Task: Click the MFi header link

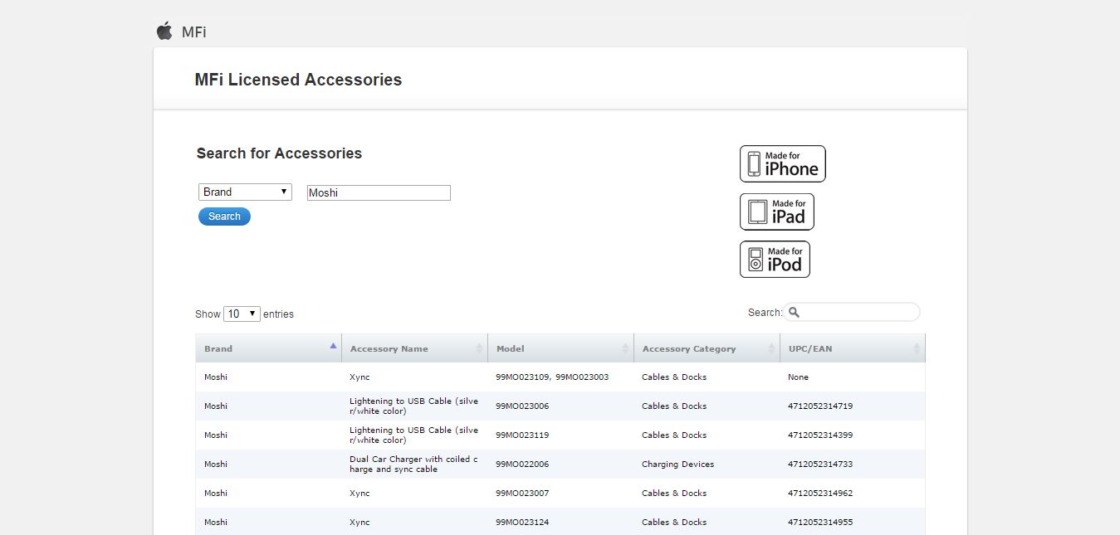Action: (x=193, y=32)
